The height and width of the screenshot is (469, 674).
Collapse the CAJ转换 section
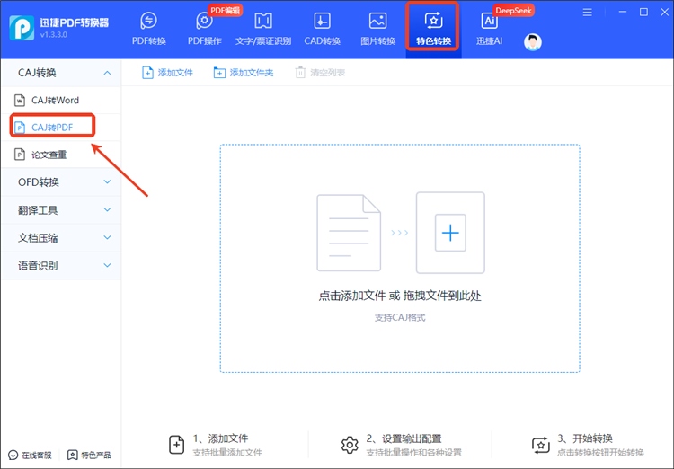point(107,73)
